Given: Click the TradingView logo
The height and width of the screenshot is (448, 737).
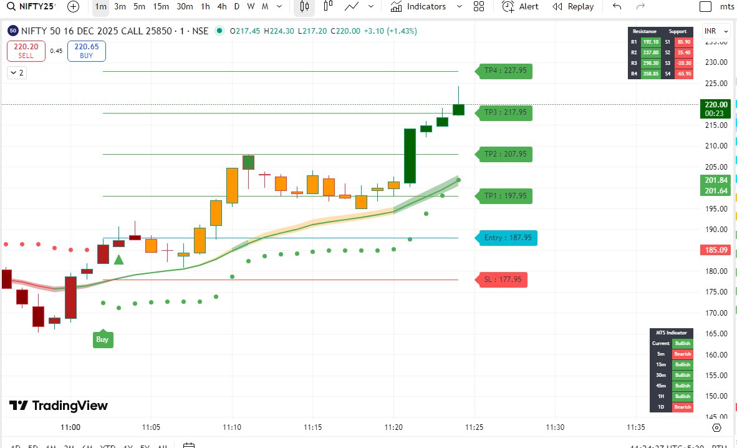Looking at the screenshot, I should pos(59,406).
